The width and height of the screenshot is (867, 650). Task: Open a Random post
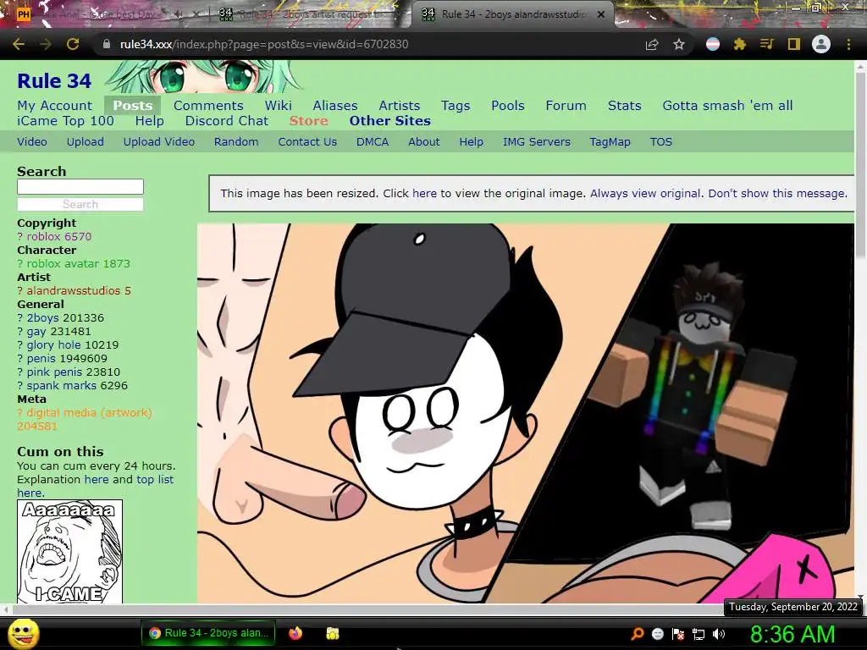[x=236, y=142]
